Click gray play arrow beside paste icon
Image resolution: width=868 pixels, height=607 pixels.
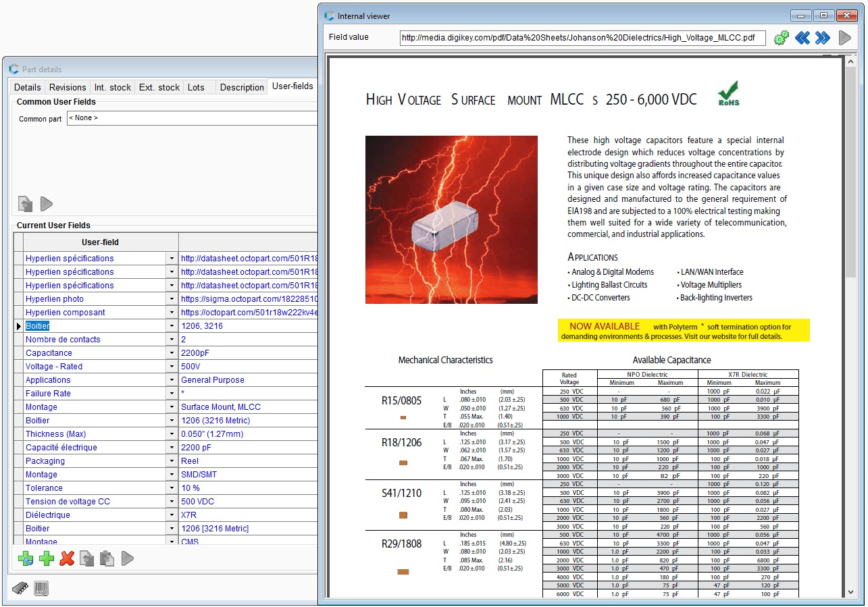click(x=127, y=558)
